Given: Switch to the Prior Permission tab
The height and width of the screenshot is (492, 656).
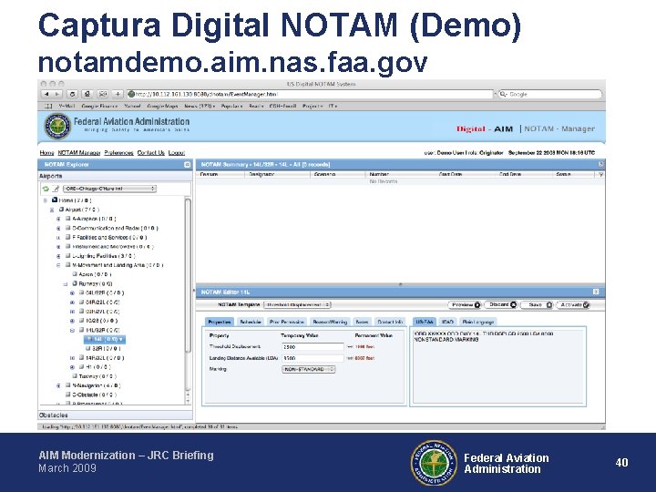Looking at the screenshot, I should pos(287,322).
